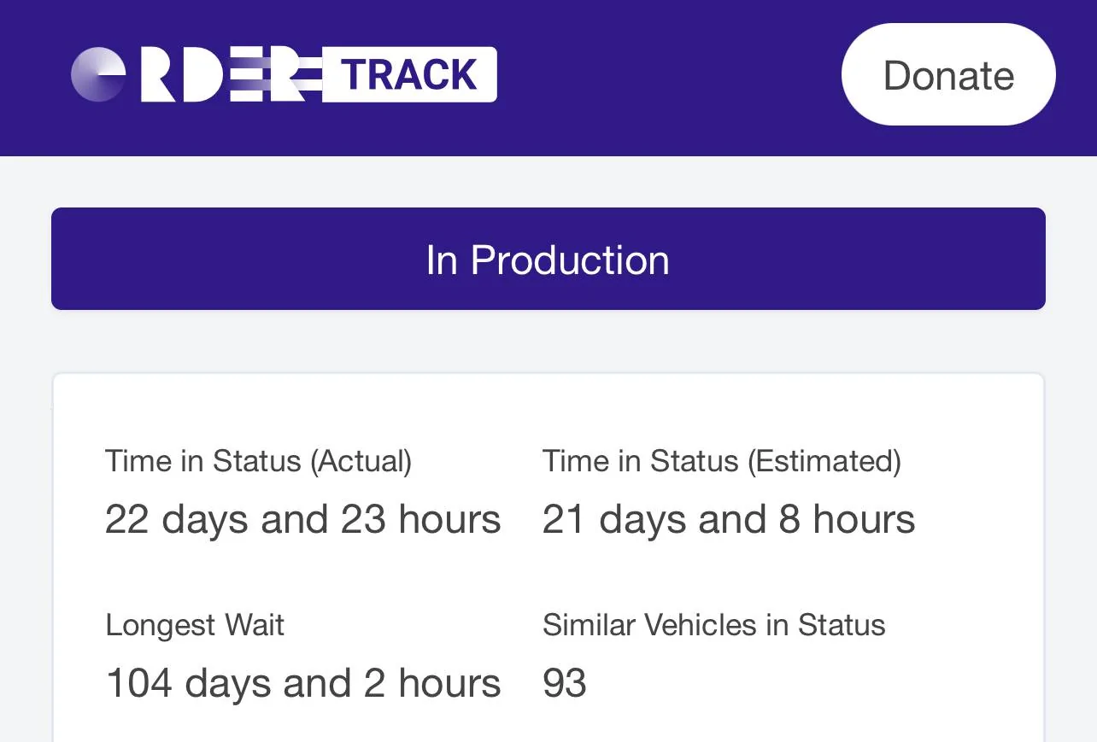
Task: Click the number 22 in the actual time
Action: (x=126, y=519)
